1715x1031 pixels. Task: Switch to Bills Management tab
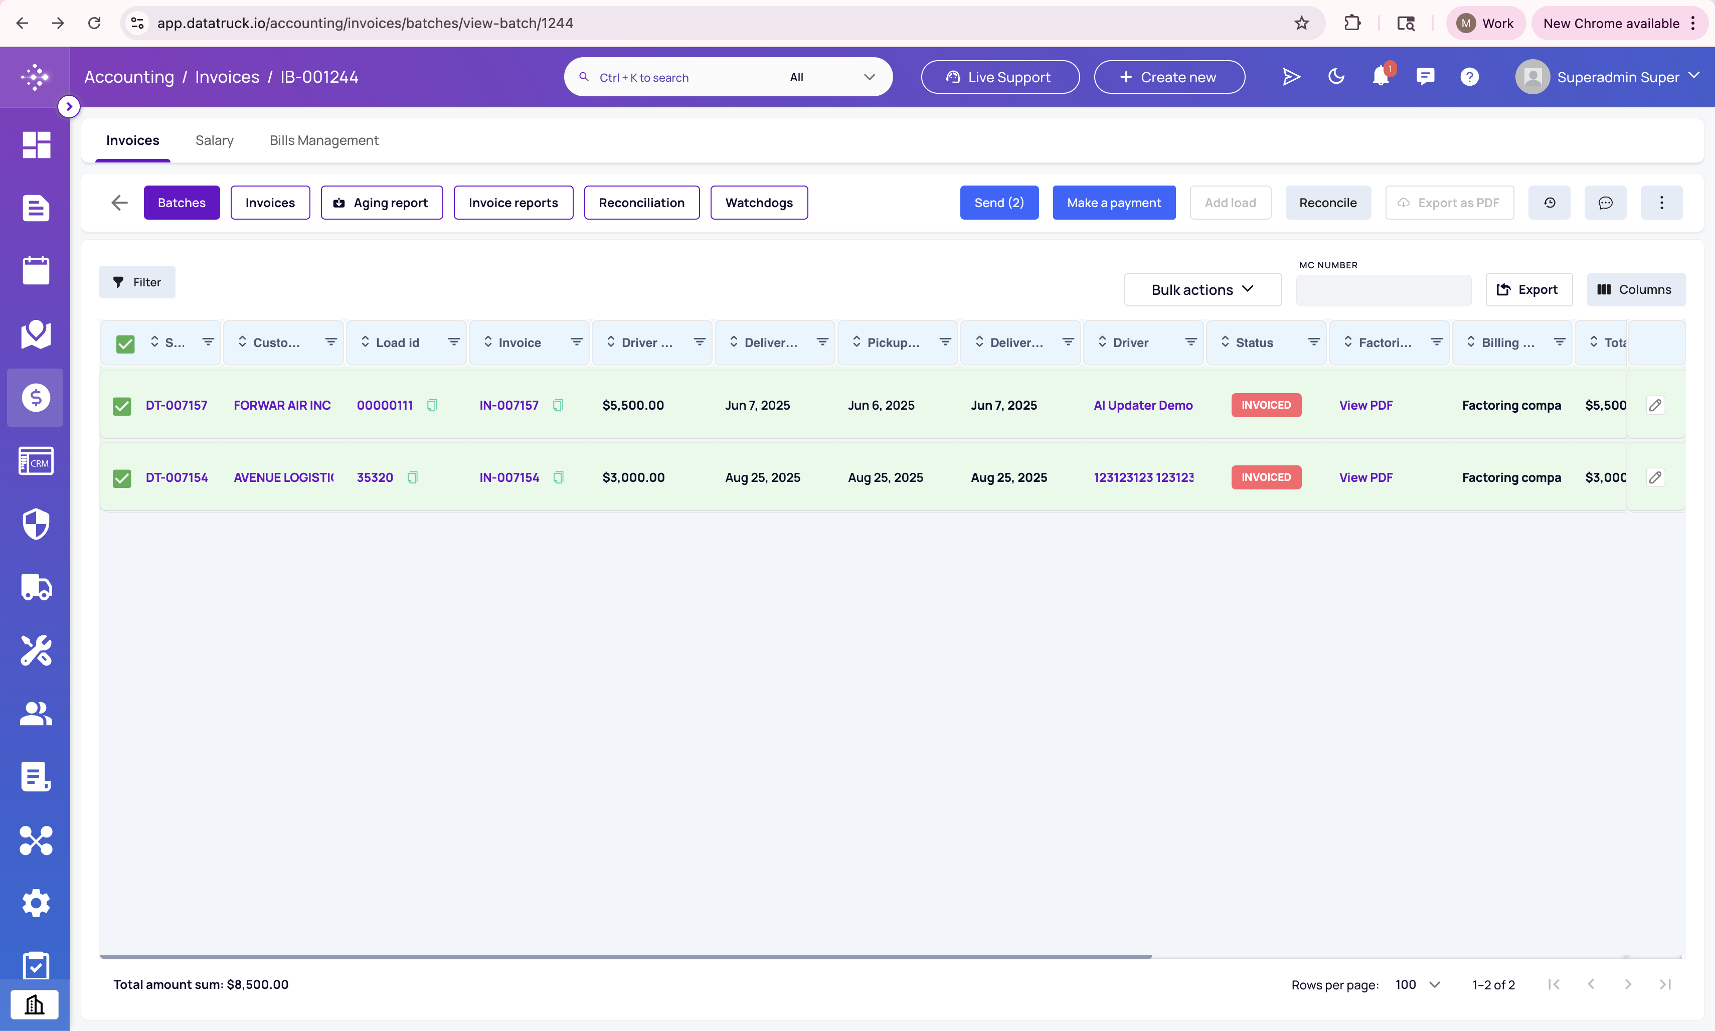coord(323,140)
